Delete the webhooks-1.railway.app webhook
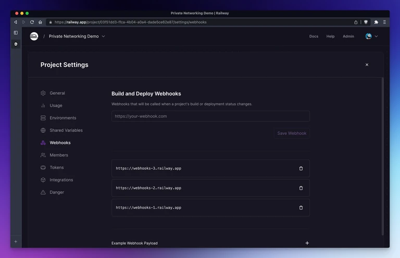This screenshot has height=258, width=400. point(301,208)
